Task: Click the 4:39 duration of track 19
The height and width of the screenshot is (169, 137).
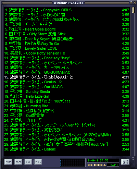Action: tap(125, 96)
